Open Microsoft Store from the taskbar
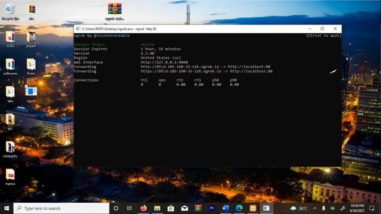 [x=171, y=208]
